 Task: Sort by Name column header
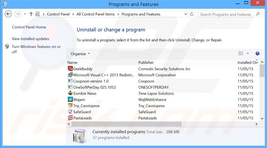pos(101,63)
